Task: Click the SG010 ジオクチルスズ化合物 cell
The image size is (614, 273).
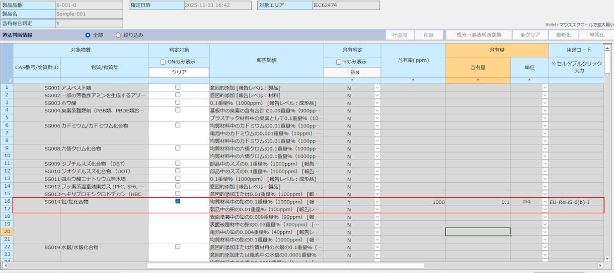Action: coord(104,171)
